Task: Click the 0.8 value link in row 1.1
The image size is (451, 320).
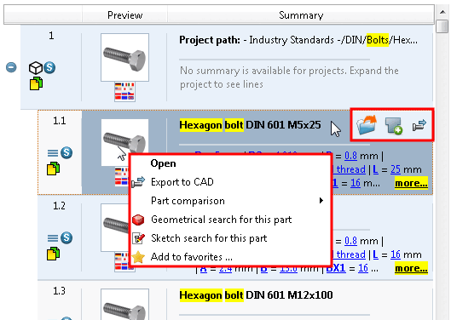Action: [x=350, y=156]
